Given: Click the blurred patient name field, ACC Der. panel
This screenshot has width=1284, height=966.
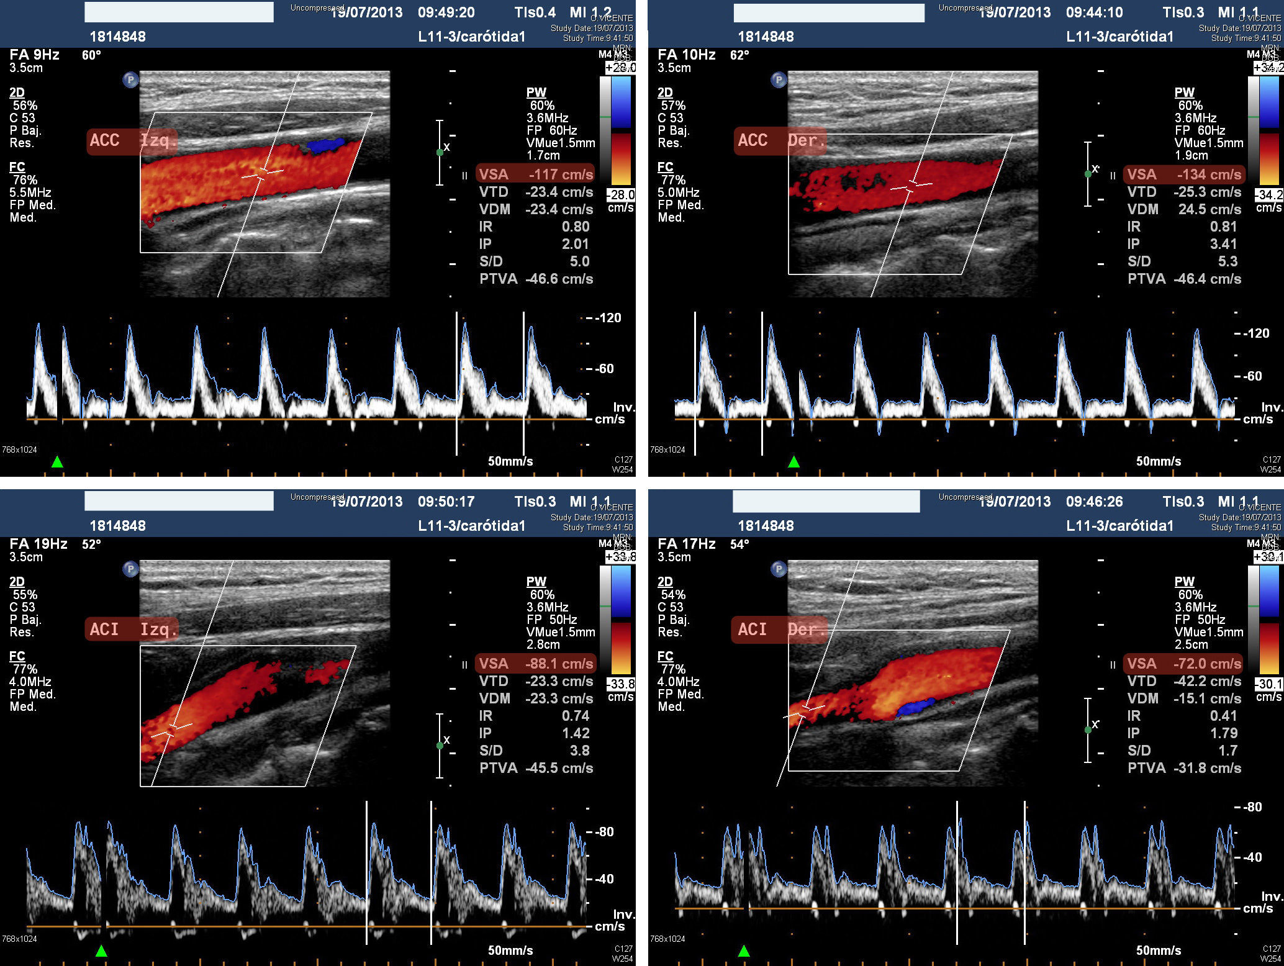Looking at the screenshot, I should tap(829, 12).
